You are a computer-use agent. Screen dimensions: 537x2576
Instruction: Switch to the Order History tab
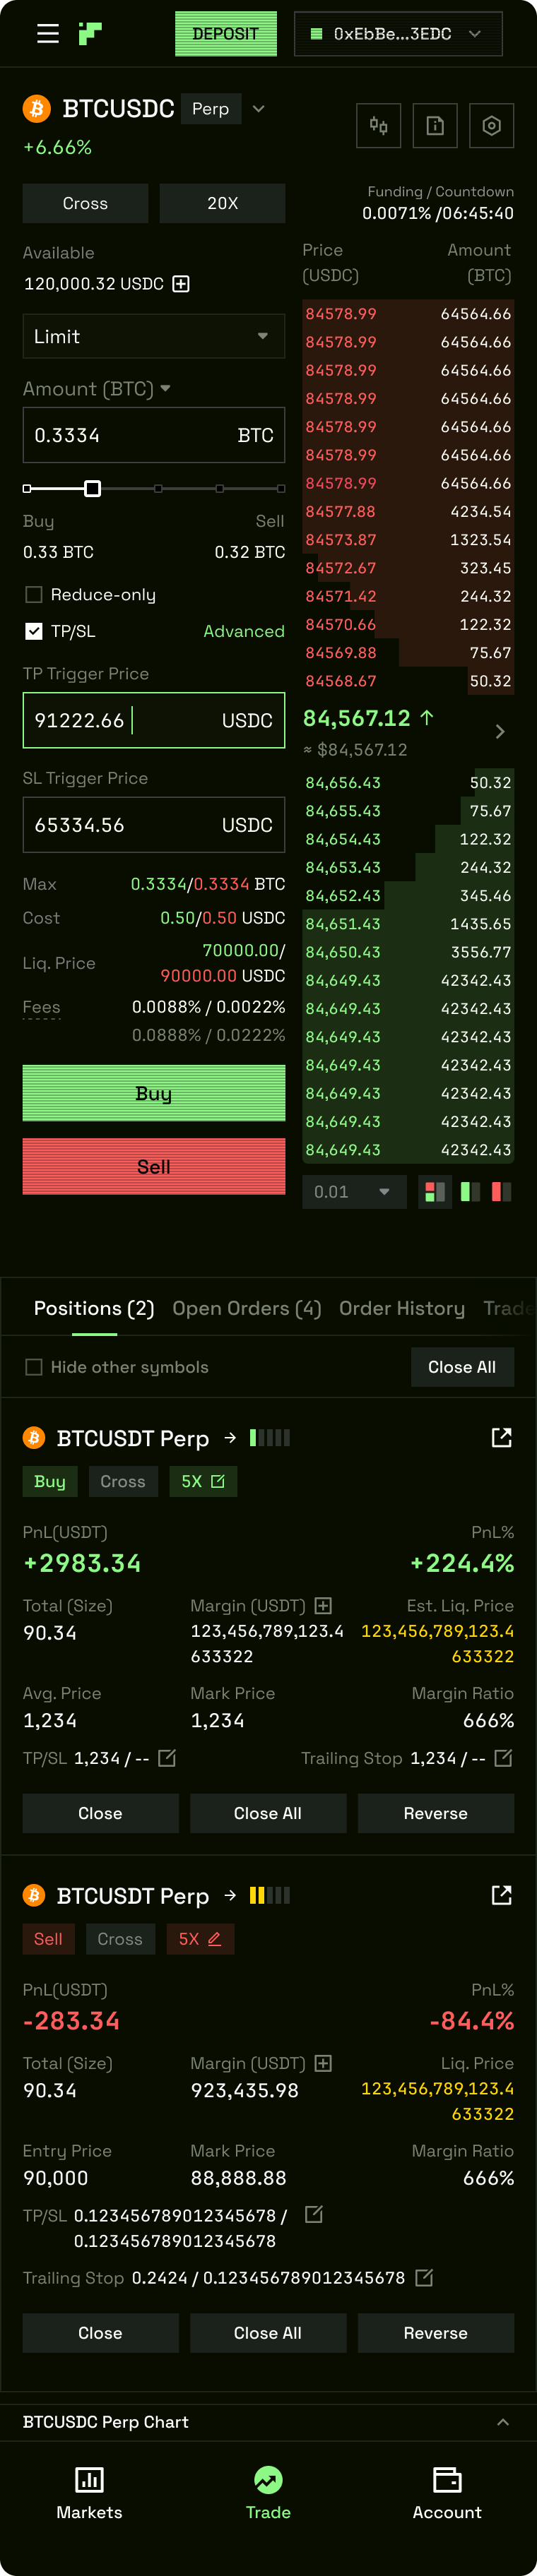(402, 1307)
